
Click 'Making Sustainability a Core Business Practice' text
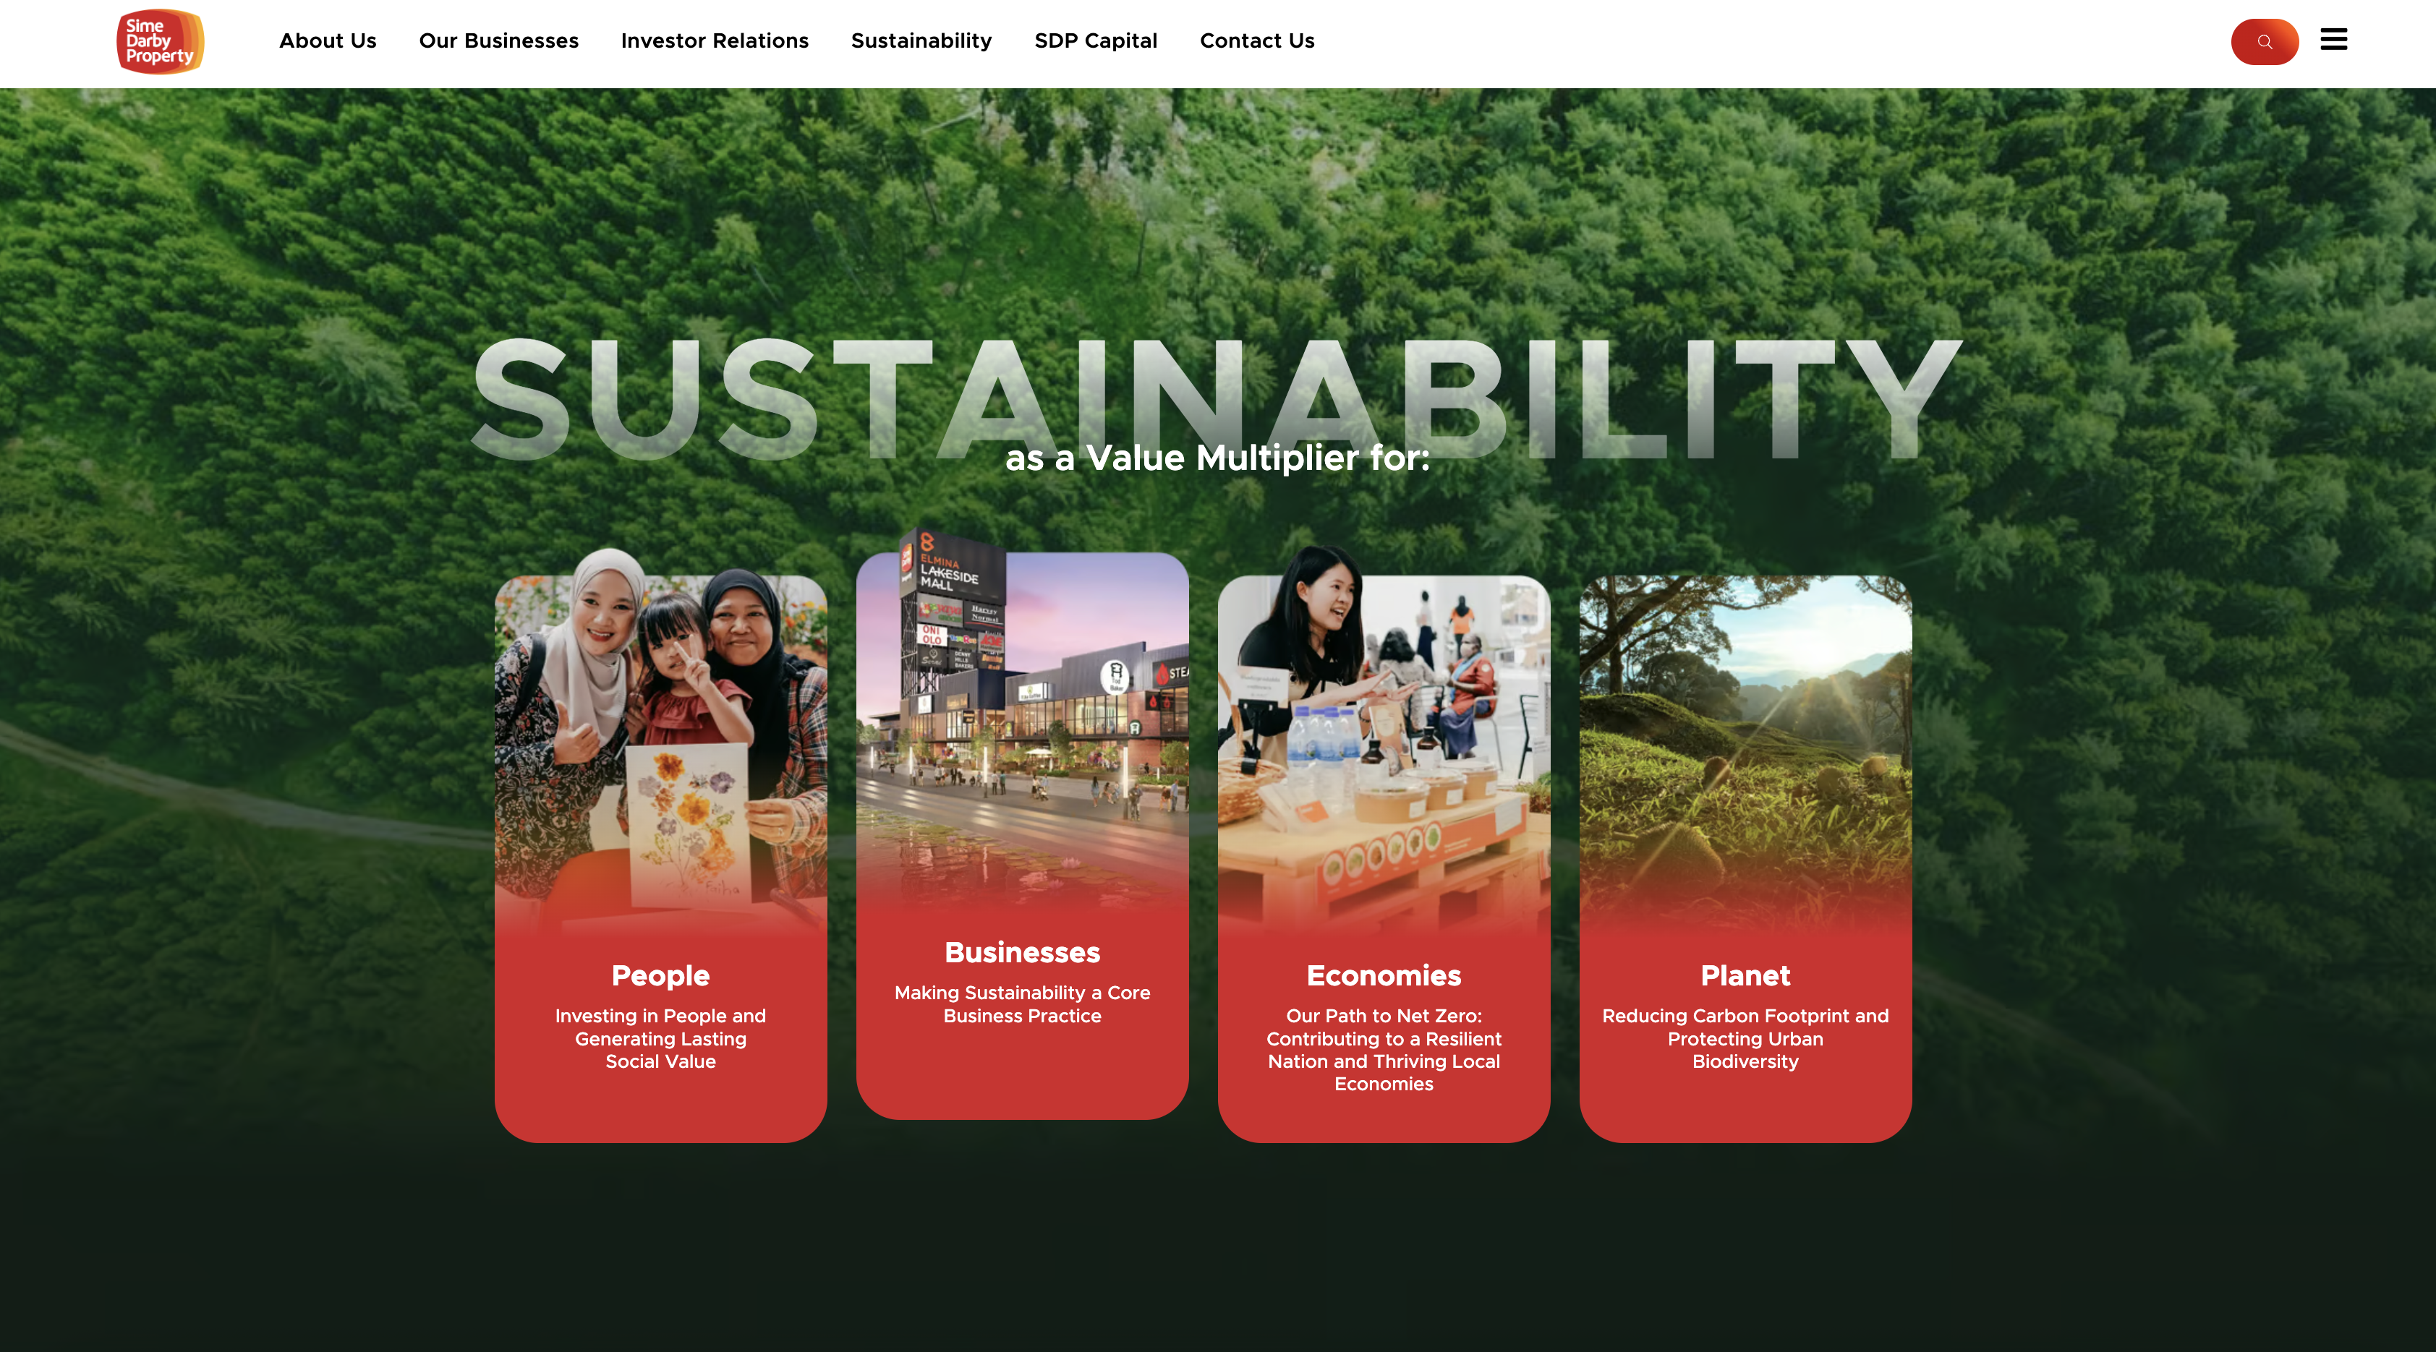1021,1004
